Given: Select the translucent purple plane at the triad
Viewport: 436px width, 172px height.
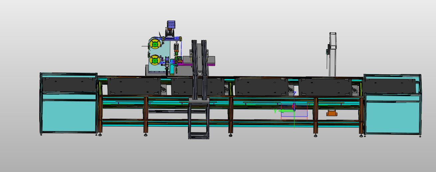Looking at the screenshot, I should tap(294, 111).
